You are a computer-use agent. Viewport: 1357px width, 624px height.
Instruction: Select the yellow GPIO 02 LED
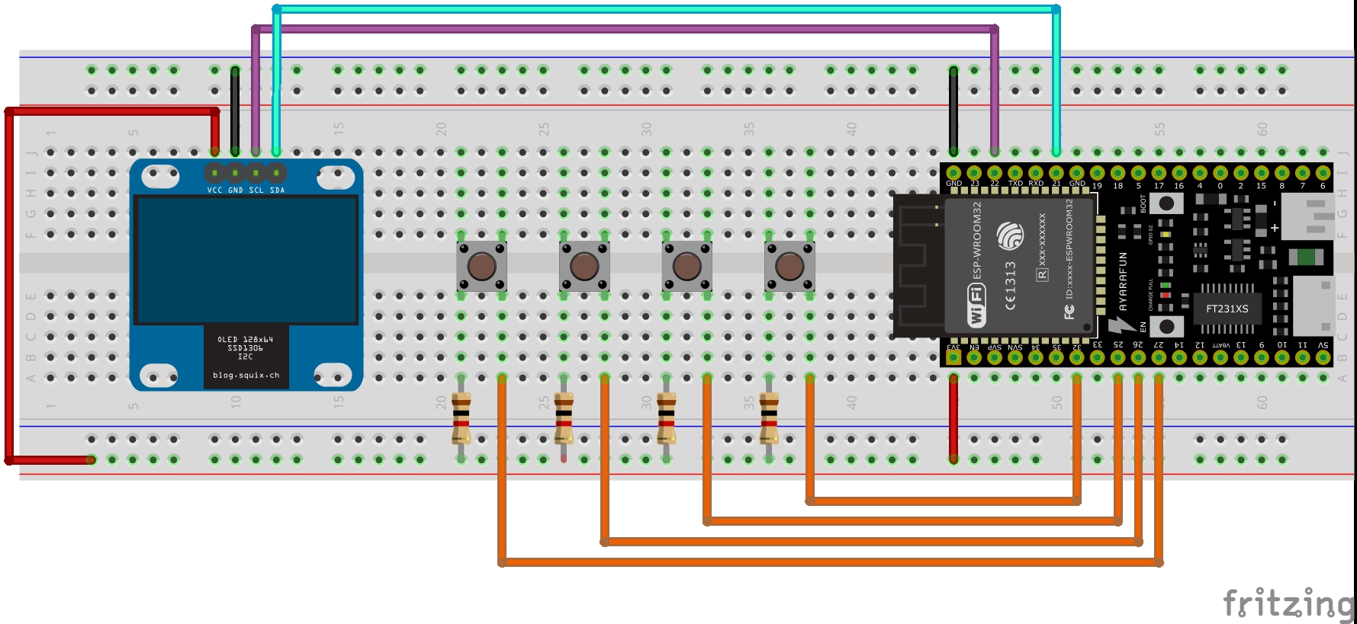pyautogui.click(x=1165, y=233)
